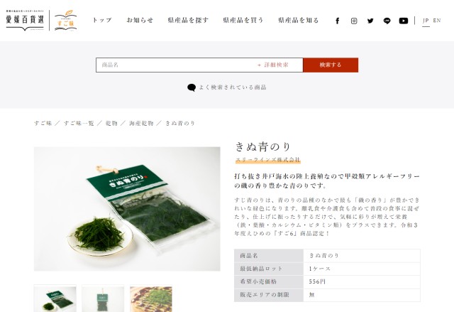Click the 愛媛百貨選 logo

point(25,21)
